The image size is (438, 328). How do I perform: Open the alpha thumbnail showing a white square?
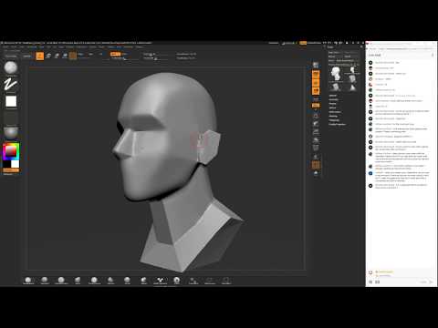tap(11, 101)
